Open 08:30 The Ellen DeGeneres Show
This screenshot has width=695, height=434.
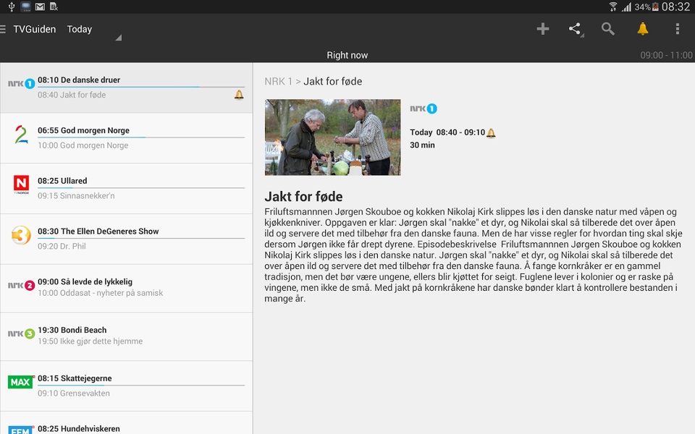(x=98, y=231)
